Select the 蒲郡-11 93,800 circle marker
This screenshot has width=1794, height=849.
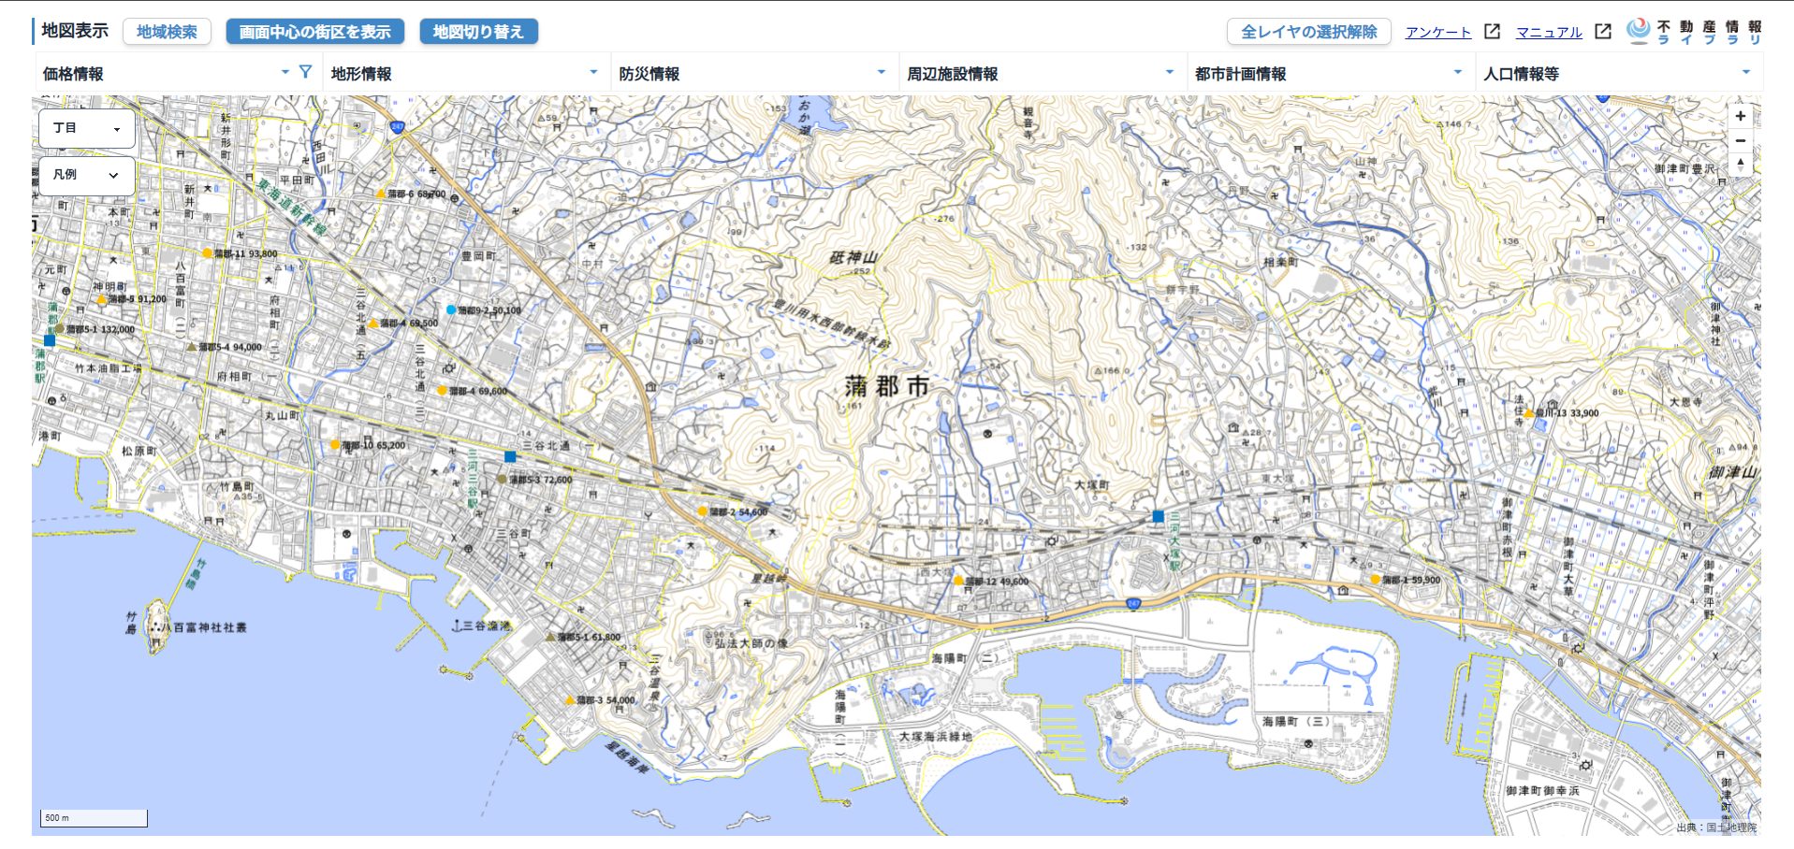coord(208,253)
